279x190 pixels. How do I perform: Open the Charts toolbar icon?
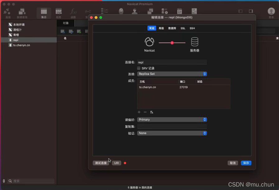(x=194, y=11)
